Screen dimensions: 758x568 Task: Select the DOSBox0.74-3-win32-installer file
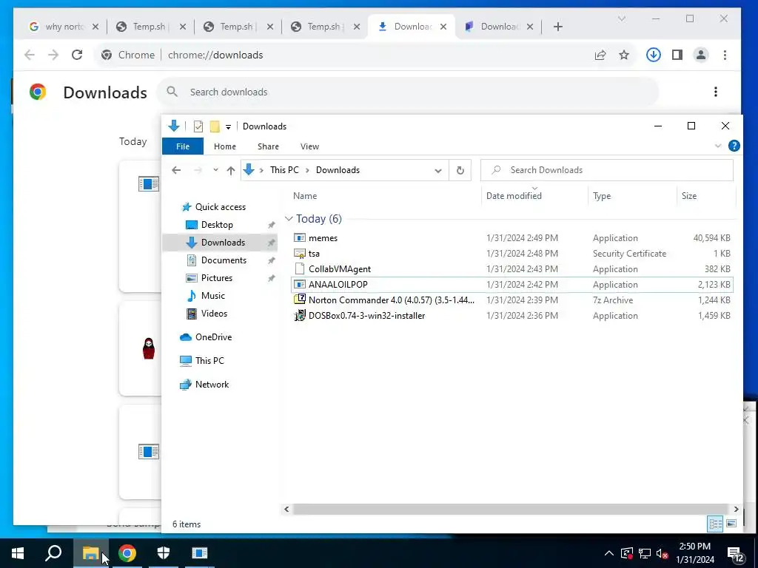(512, 315)
